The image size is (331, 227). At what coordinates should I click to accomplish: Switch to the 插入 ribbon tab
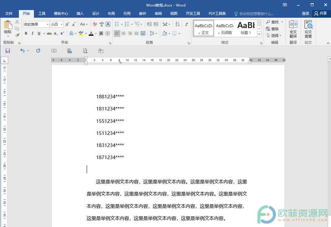(x=80, y=14)
